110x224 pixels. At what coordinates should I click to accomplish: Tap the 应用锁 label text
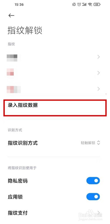(15, 197)
